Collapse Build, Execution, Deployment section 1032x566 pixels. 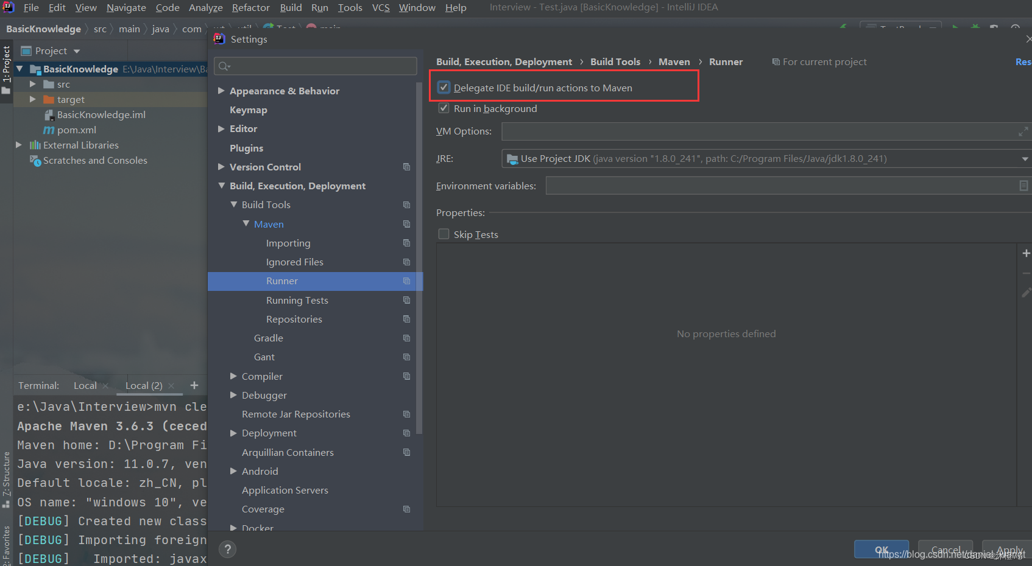coord(221,186)
